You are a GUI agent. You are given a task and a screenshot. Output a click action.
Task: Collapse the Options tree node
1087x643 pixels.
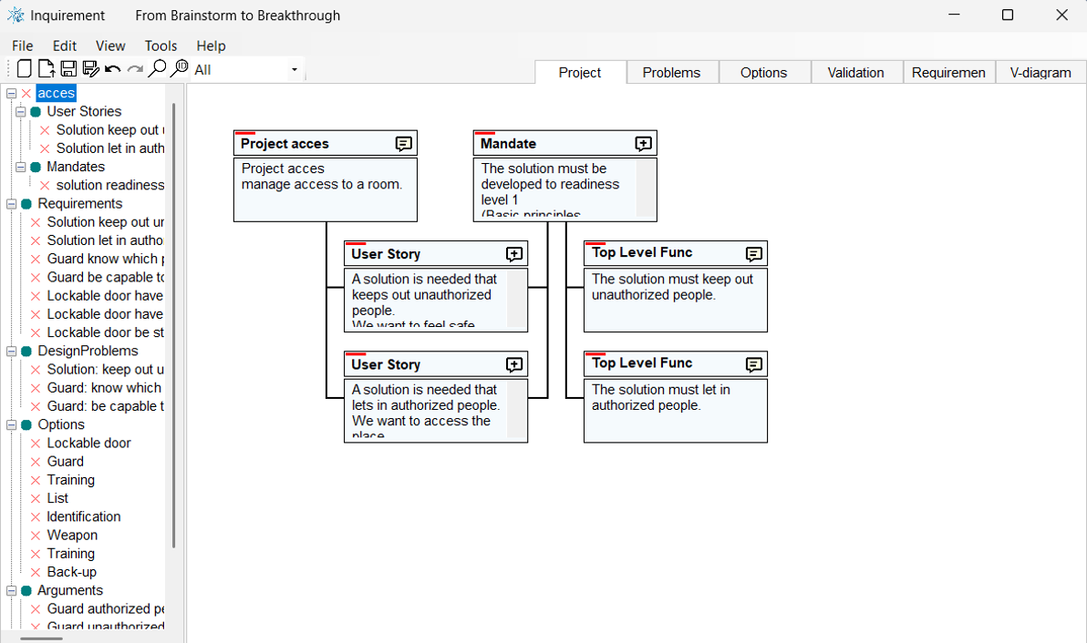[12, 425]
